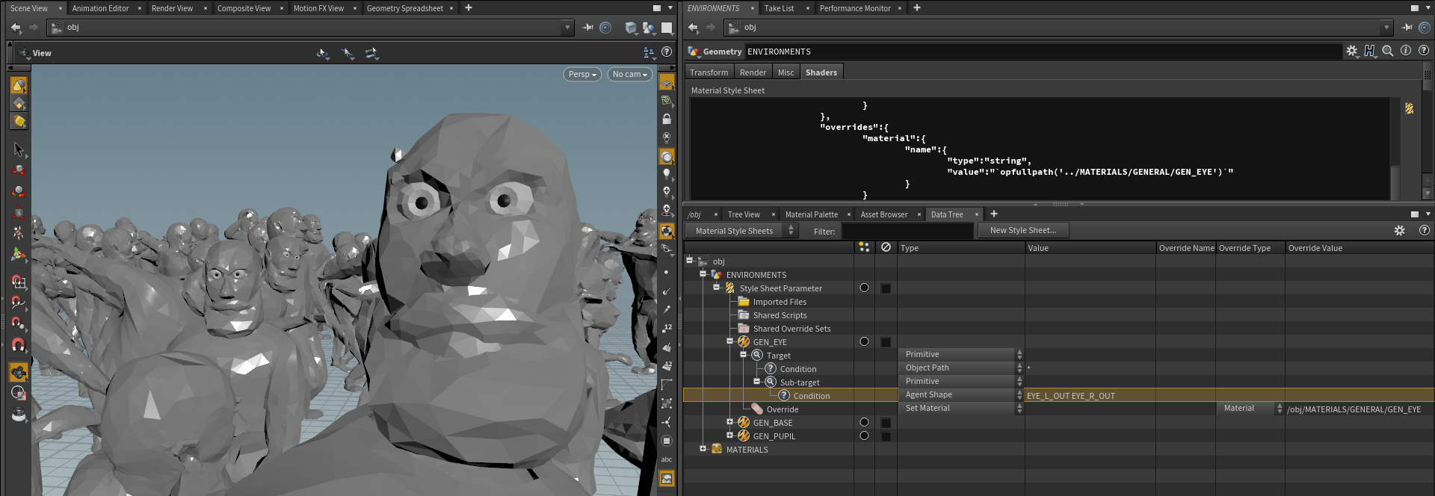Activate the Magnet snapping icon

click(x=19, y=345)
